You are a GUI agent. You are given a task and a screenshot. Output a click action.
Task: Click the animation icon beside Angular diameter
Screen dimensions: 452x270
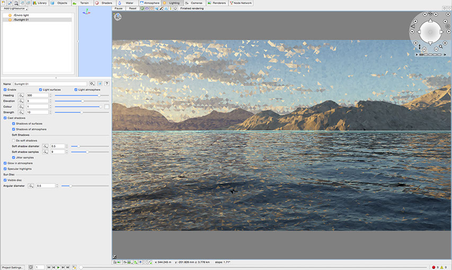pyautogui.click(x=32, y=185)
